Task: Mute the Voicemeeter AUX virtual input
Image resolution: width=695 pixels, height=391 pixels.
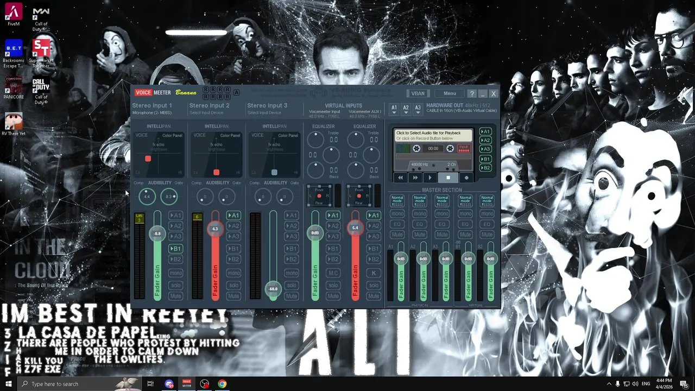Action: pos(374,296)
